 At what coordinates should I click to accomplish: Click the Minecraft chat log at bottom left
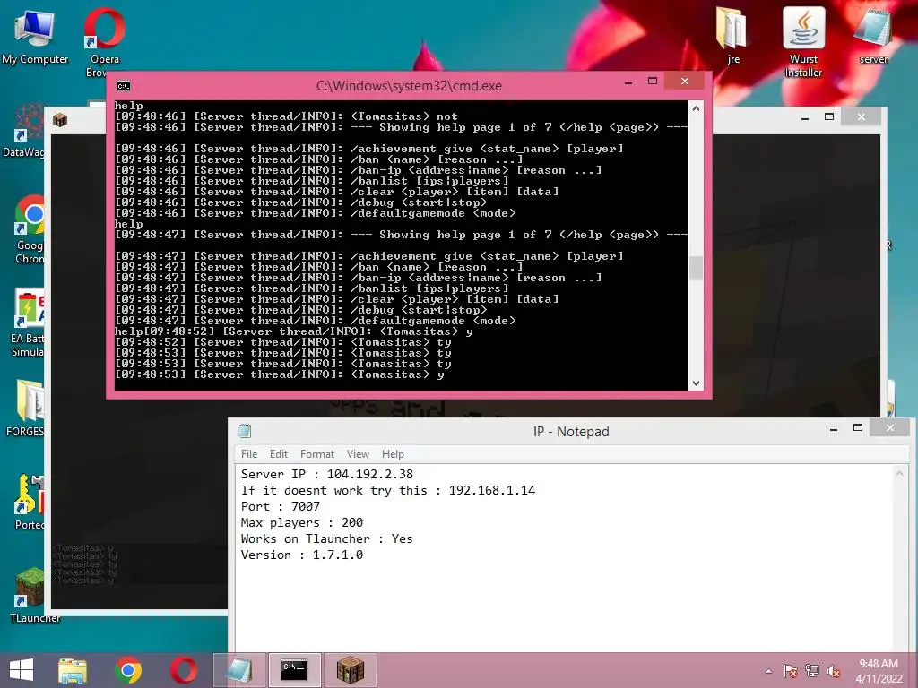click(83, 564)
